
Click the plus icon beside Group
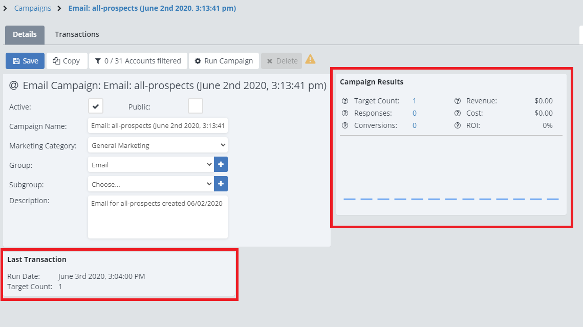[221, 165]
